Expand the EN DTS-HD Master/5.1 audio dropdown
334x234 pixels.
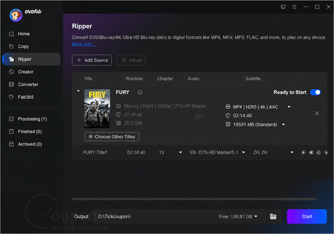coord(243,152)
